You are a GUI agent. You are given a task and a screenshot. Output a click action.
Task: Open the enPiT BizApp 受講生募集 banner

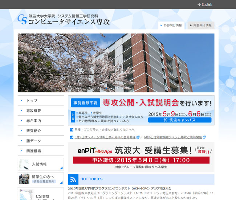coord(141,157)
